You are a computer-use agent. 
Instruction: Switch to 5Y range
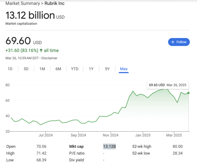tap(107, 69)
